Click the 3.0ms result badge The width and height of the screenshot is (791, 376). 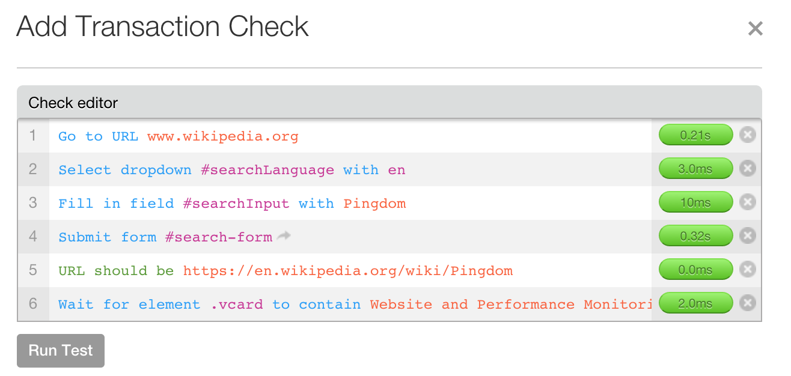coord(696,169)
